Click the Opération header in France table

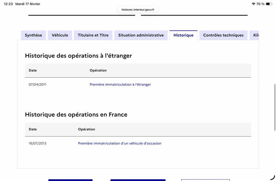click(x=87, y=129)
